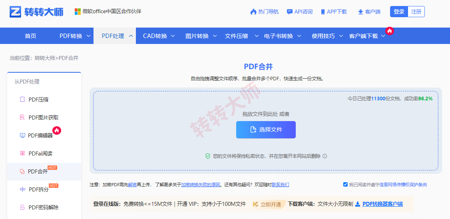The width and height of the screenshot is (450, 219).
Task: Click the PDFai阅读 book icon
Action: click(x=22, y=153)
